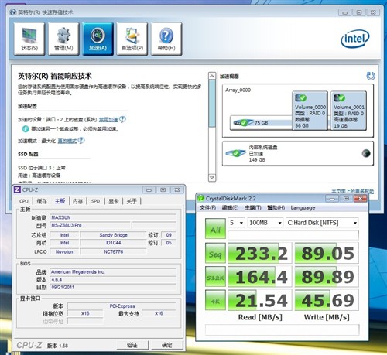Switch to the 显卡 graphics tab in CPU-Z
Viewport: 387px width, 355px height.
click(x=114, y=201)
